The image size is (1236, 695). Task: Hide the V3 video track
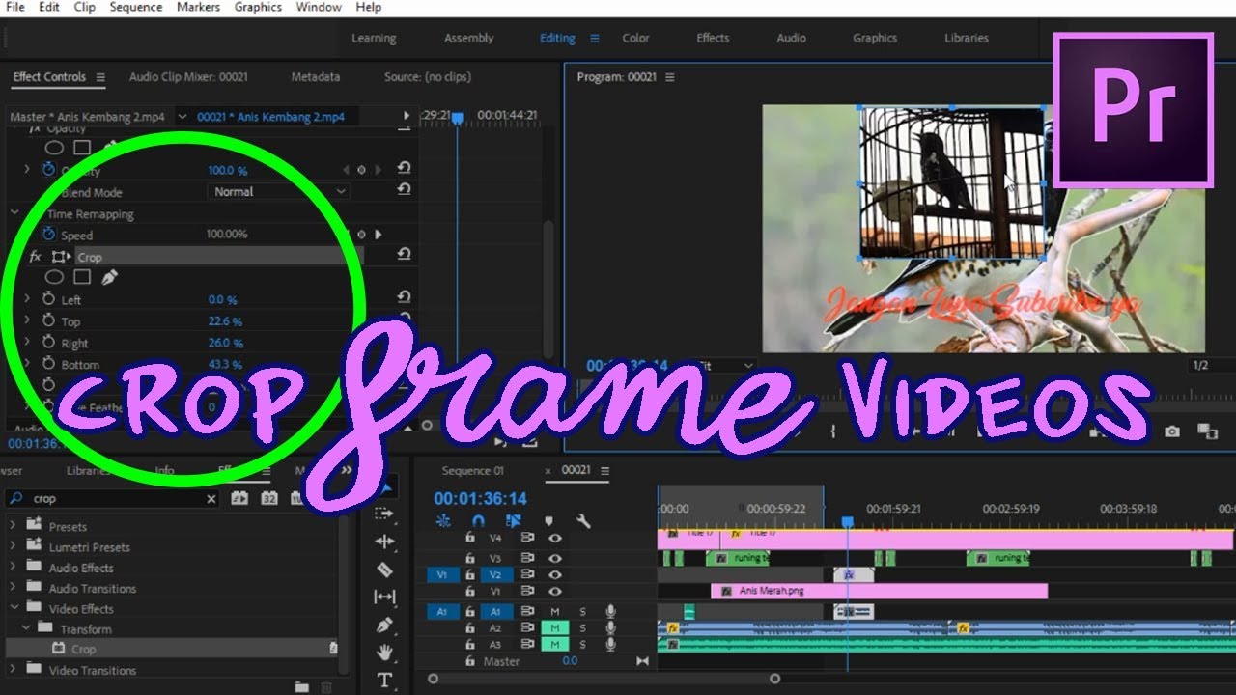coord(555,558)
